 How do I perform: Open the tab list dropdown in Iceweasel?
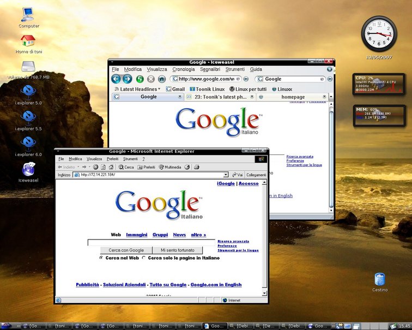[x=331, y=97]
